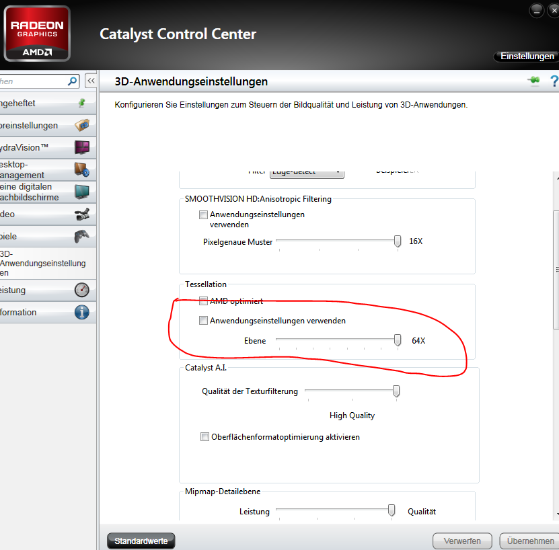
Task: Enable Oberflächenformatoptimierung aktivieren checkbox
Action: coord(204,436)
